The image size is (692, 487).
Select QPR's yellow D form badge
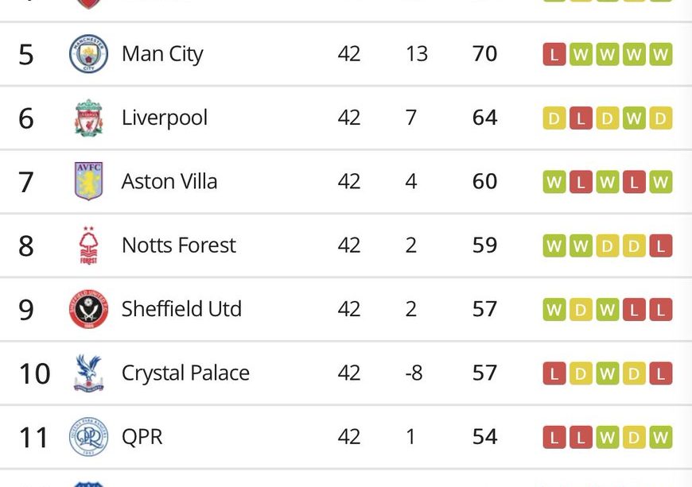(x=634, y=438)
